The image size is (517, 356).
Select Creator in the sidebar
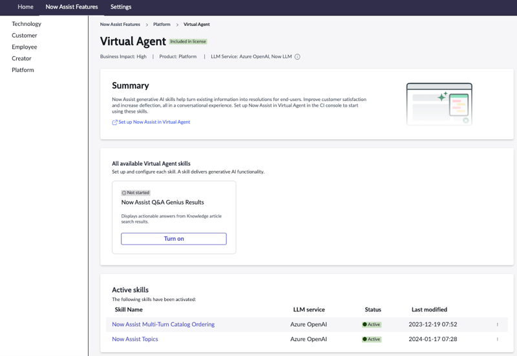pyautogui.click(x=21, y=58)
